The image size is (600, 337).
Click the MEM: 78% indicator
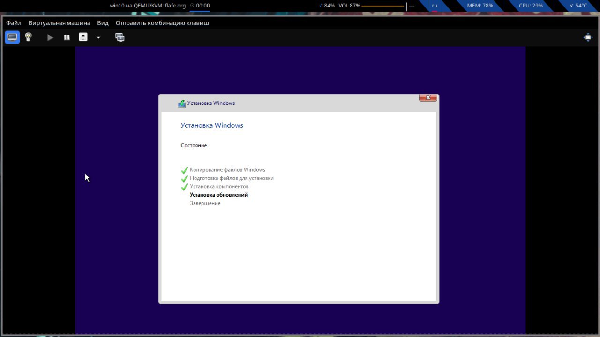[480, 6]
